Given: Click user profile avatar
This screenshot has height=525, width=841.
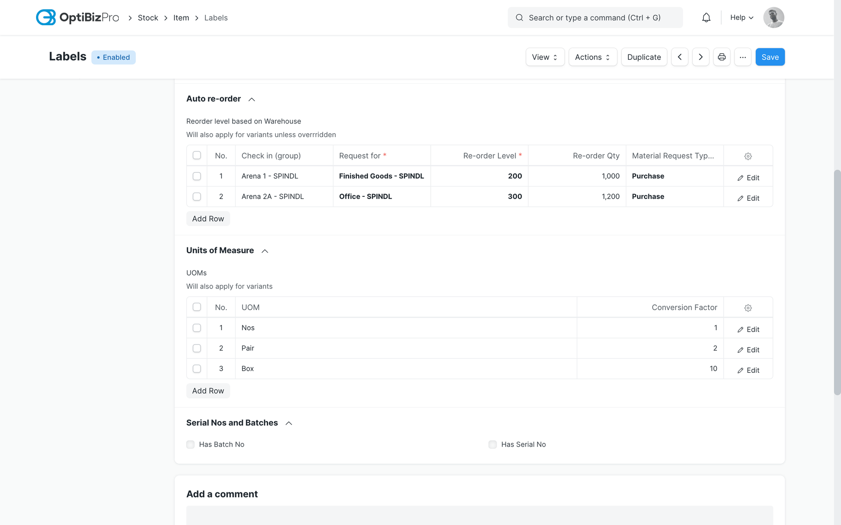Looking at the screenshot, I should tap(773, 17).
